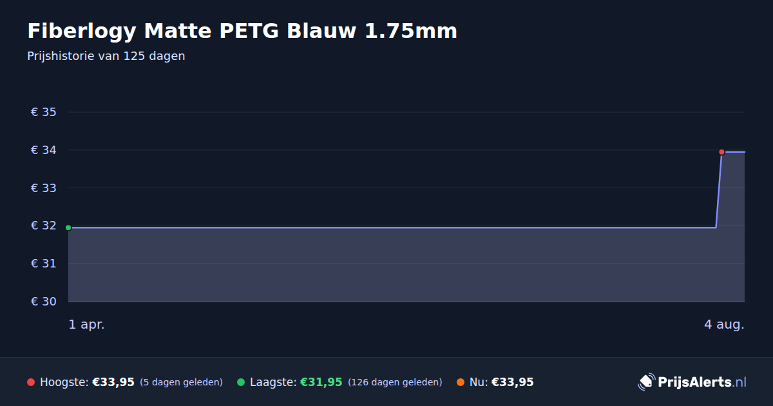Click the Nu €33,95 current price
Viewport: 773px width, 406px height.
click(x=513, y=382)
